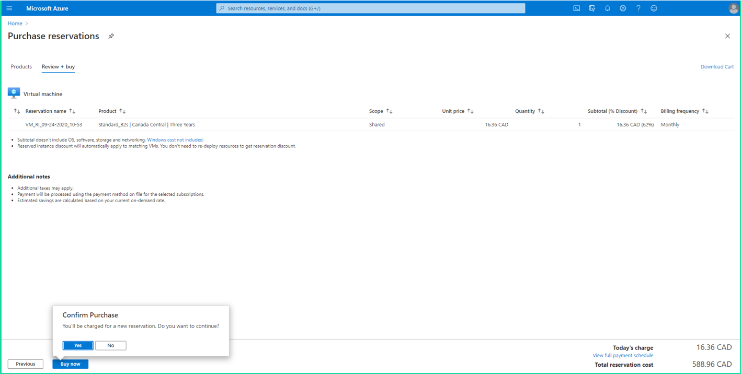Viewport: 741px width, 374px height.
Task: Focus the Search resources, services, and docs box
Action: tap(371, 8)
